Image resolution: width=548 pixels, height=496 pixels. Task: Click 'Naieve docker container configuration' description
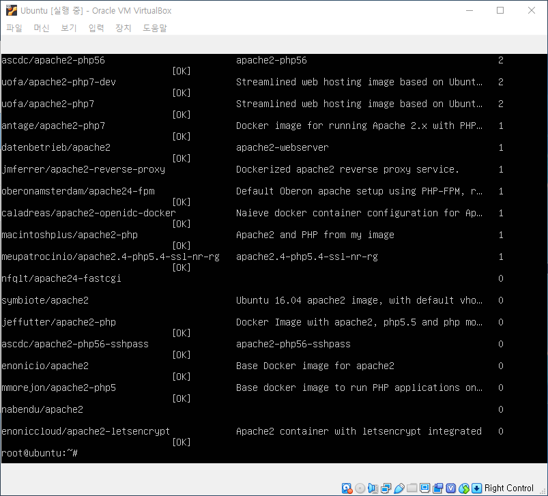click(359, 213)
